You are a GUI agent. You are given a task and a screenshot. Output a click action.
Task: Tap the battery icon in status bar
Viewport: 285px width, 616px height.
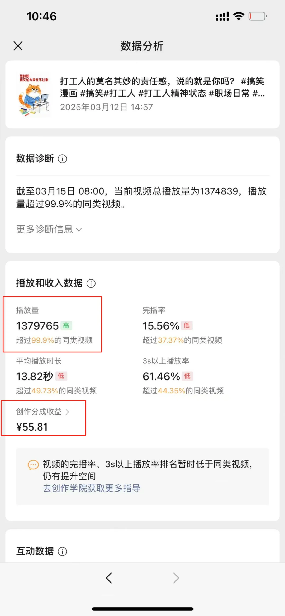point(257,16)
